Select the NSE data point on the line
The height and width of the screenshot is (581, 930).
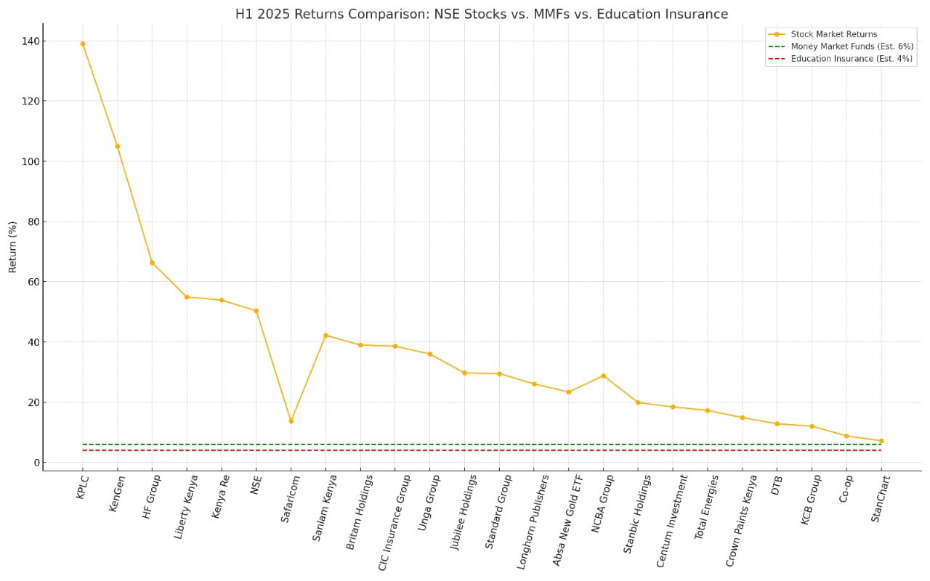point(256,311)
